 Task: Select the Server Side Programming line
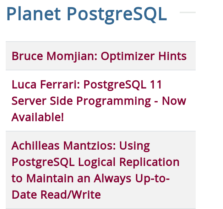pos(99,101)
